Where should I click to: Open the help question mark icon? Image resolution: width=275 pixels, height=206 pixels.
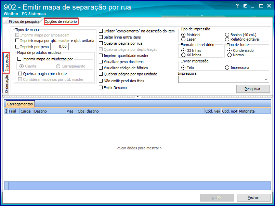coord(237,6)
